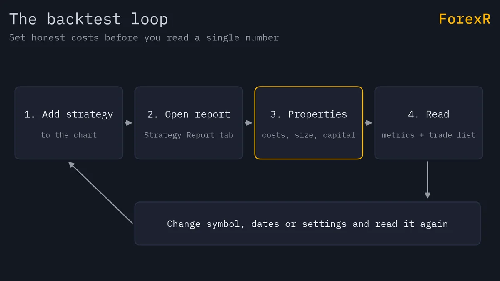Screen dimensions: 500x281
Task: Click the 'metrics + trade list' caption
Action: tap(429, 135)
